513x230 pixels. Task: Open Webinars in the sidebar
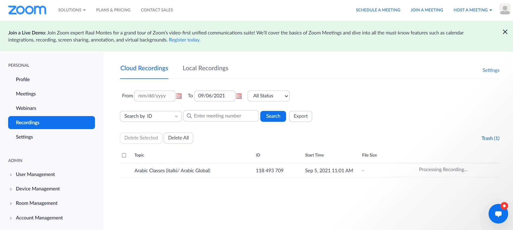point(26,108)
